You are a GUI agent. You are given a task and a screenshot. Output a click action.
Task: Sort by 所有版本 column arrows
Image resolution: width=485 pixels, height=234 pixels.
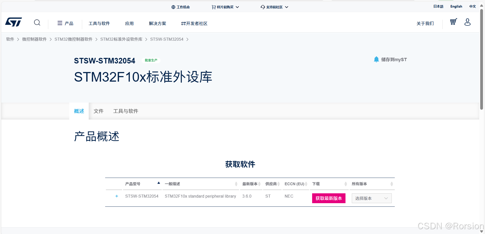click(x=392, y=184)
